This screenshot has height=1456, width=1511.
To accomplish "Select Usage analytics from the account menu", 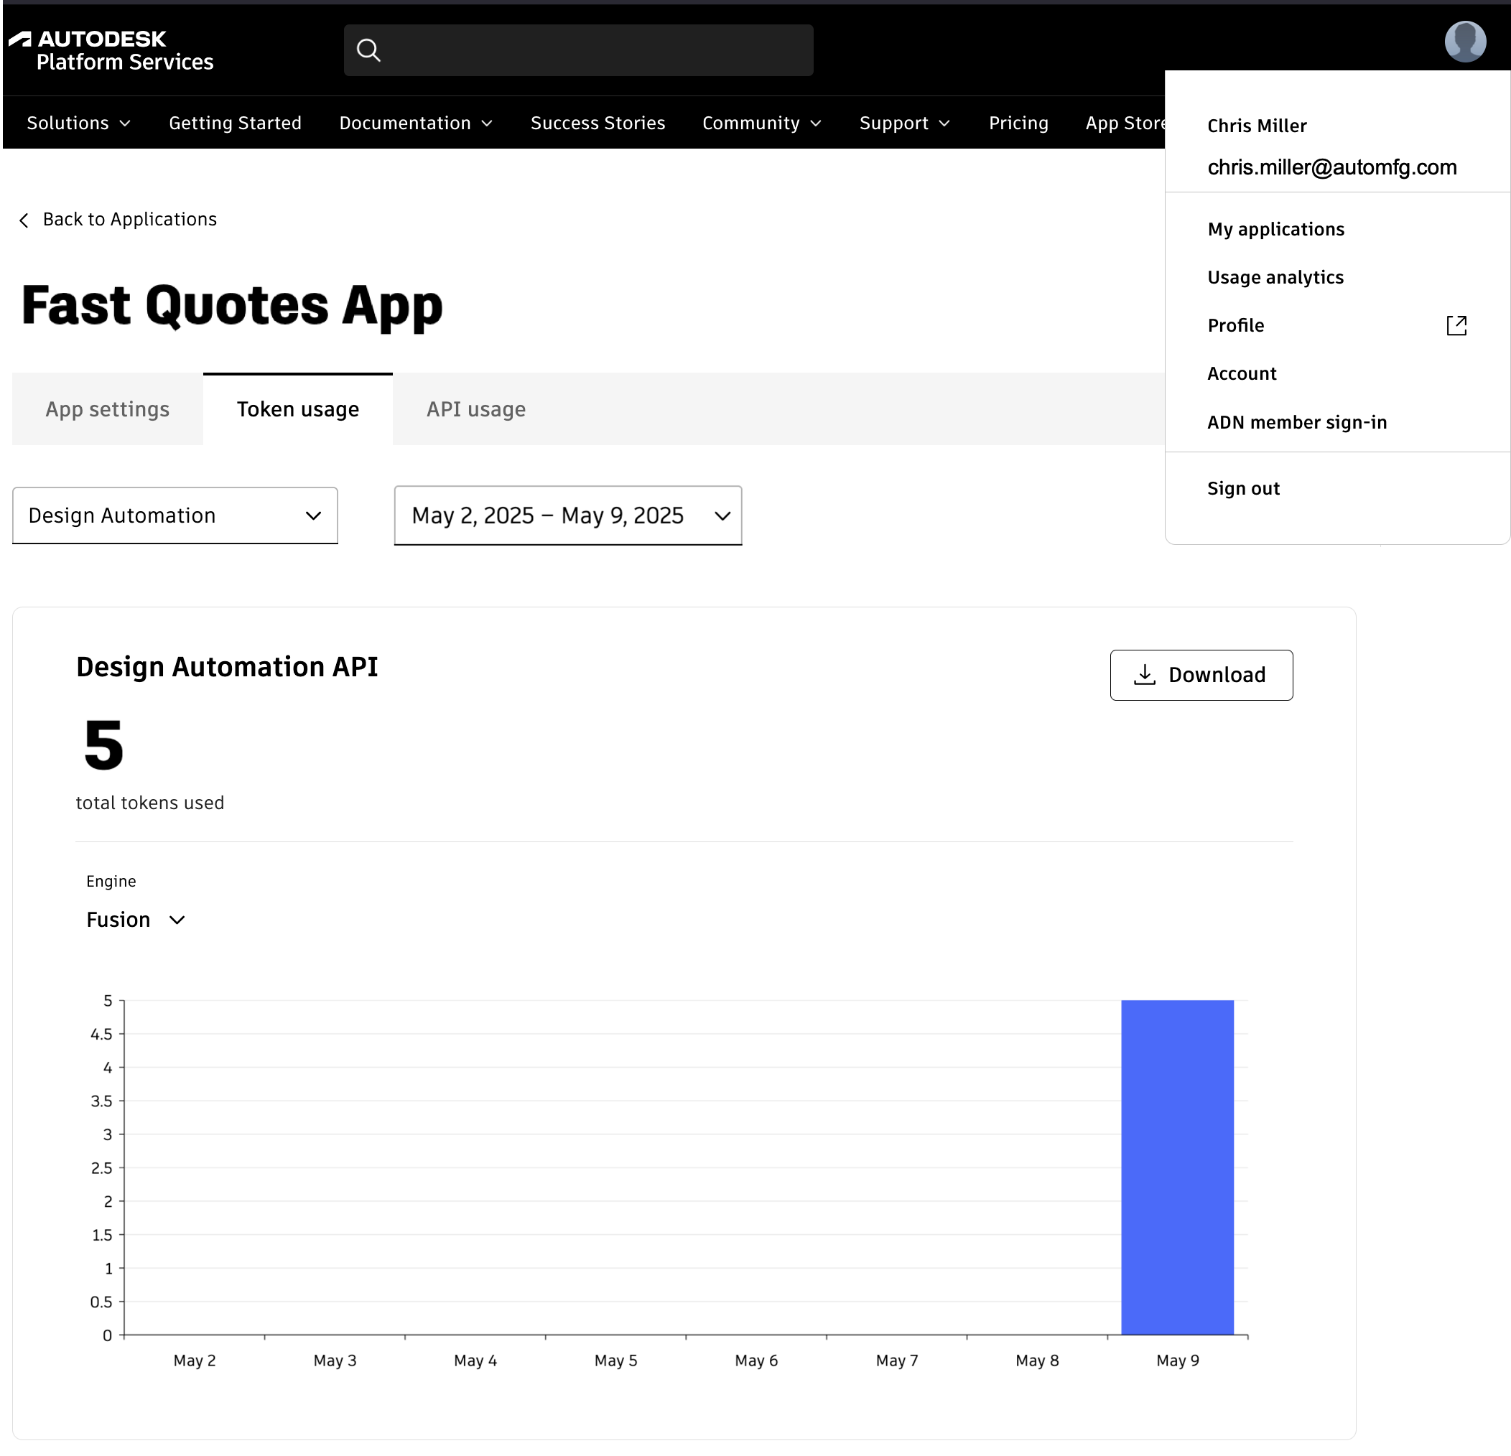I will (1276, 277).
